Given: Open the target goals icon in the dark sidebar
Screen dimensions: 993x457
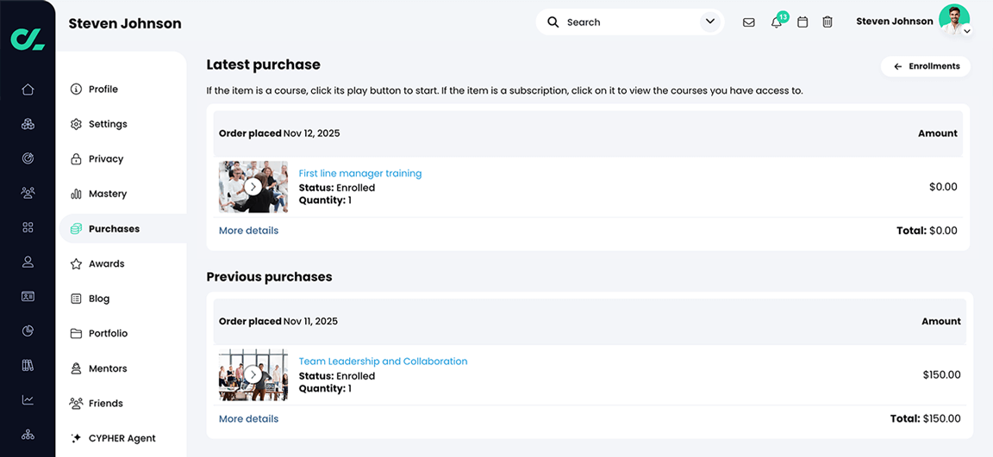Looking at the screenshot, I should (x=28, y=158).
